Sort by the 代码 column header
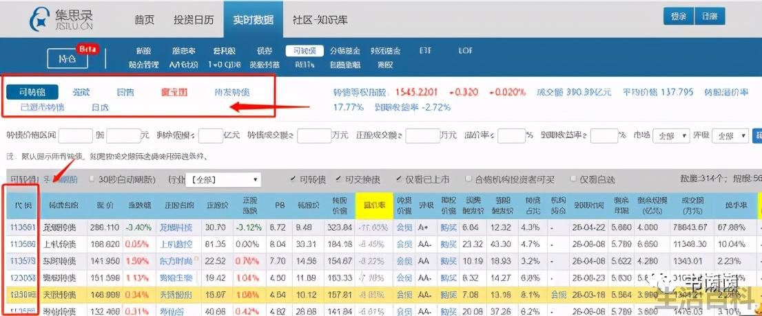This screenshot has height=316, width=762. click(x=23, y=205)
